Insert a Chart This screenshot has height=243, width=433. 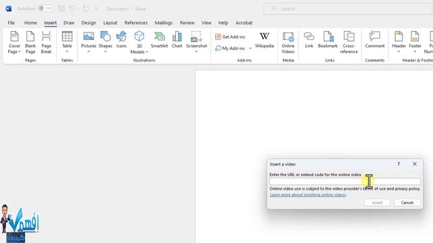pyautogui.click(x=177, y=40)
